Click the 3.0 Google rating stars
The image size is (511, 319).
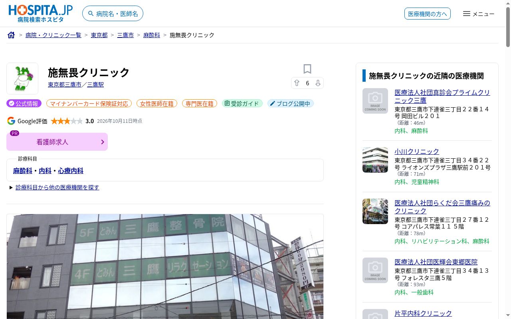pyautogui.click(x=67, y=121)
